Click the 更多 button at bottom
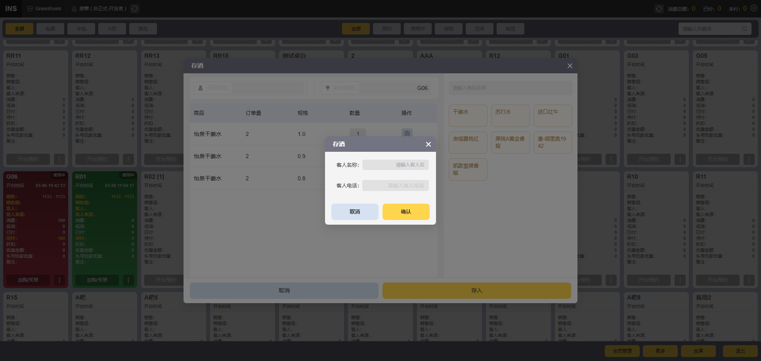 click(x=660, y=351)
